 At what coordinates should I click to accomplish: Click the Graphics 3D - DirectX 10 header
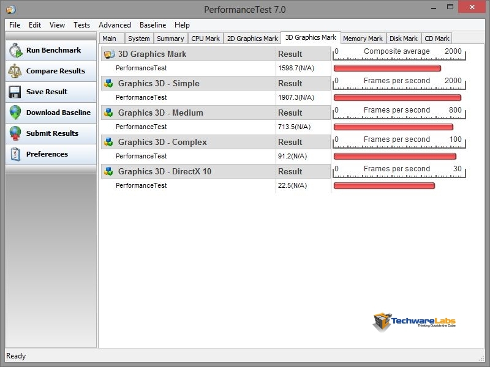coord(165,171)
